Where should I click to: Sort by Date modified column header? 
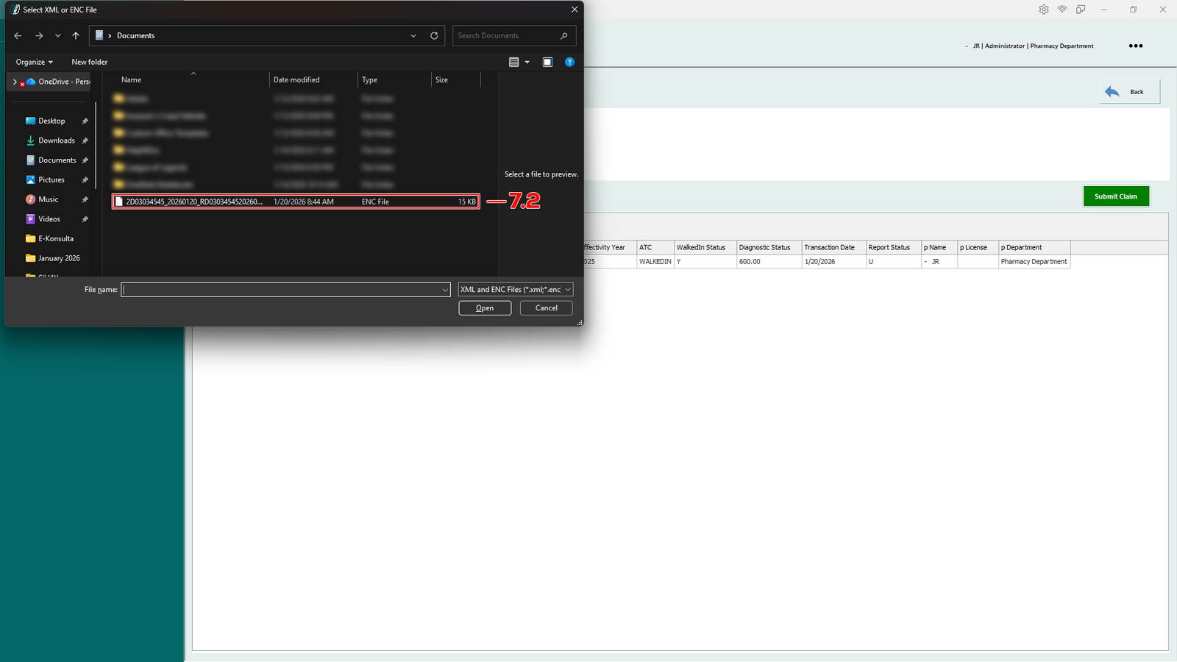click(x=296, y=80)
